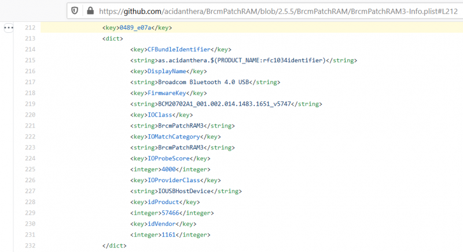463x252 pixels.
Task: Click the 0489_e07a key text
Action: pos(135,28)
